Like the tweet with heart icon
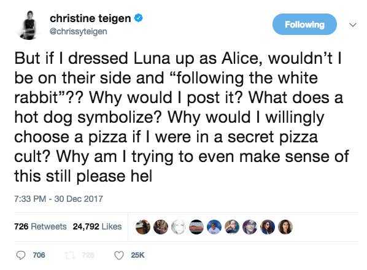367x270 pixels. 119,255
